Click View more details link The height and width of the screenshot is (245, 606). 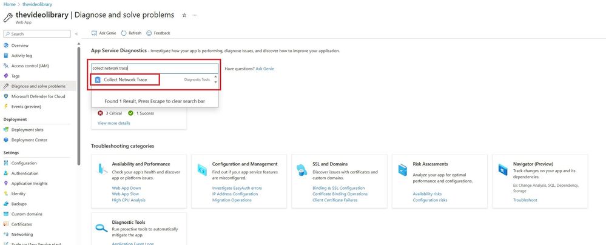(x=113, y=123)
